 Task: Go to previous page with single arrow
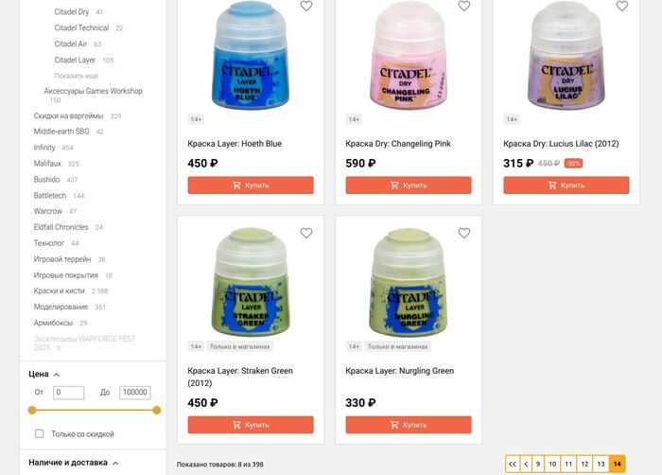coord(526,464)
